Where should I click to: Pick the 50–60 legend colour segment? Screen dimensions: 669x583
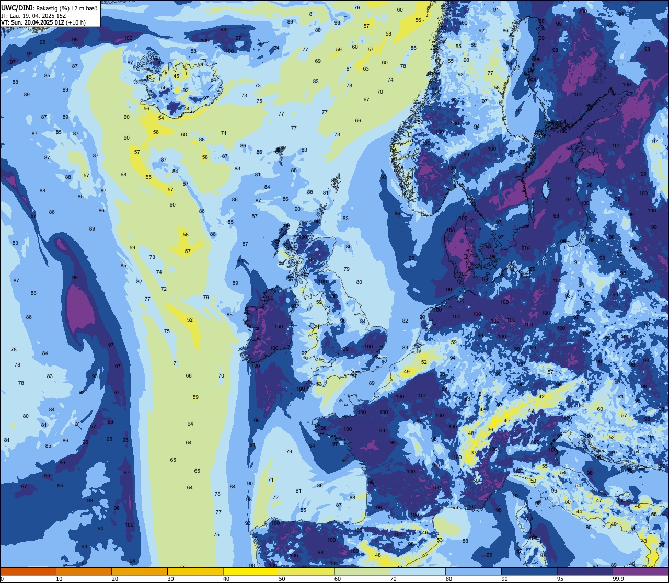[306, 571]
